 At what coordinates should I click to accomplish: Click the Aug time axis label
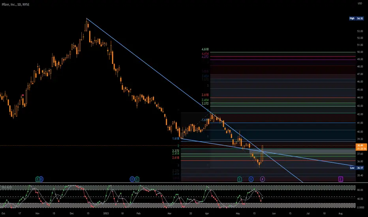(340, 213)
